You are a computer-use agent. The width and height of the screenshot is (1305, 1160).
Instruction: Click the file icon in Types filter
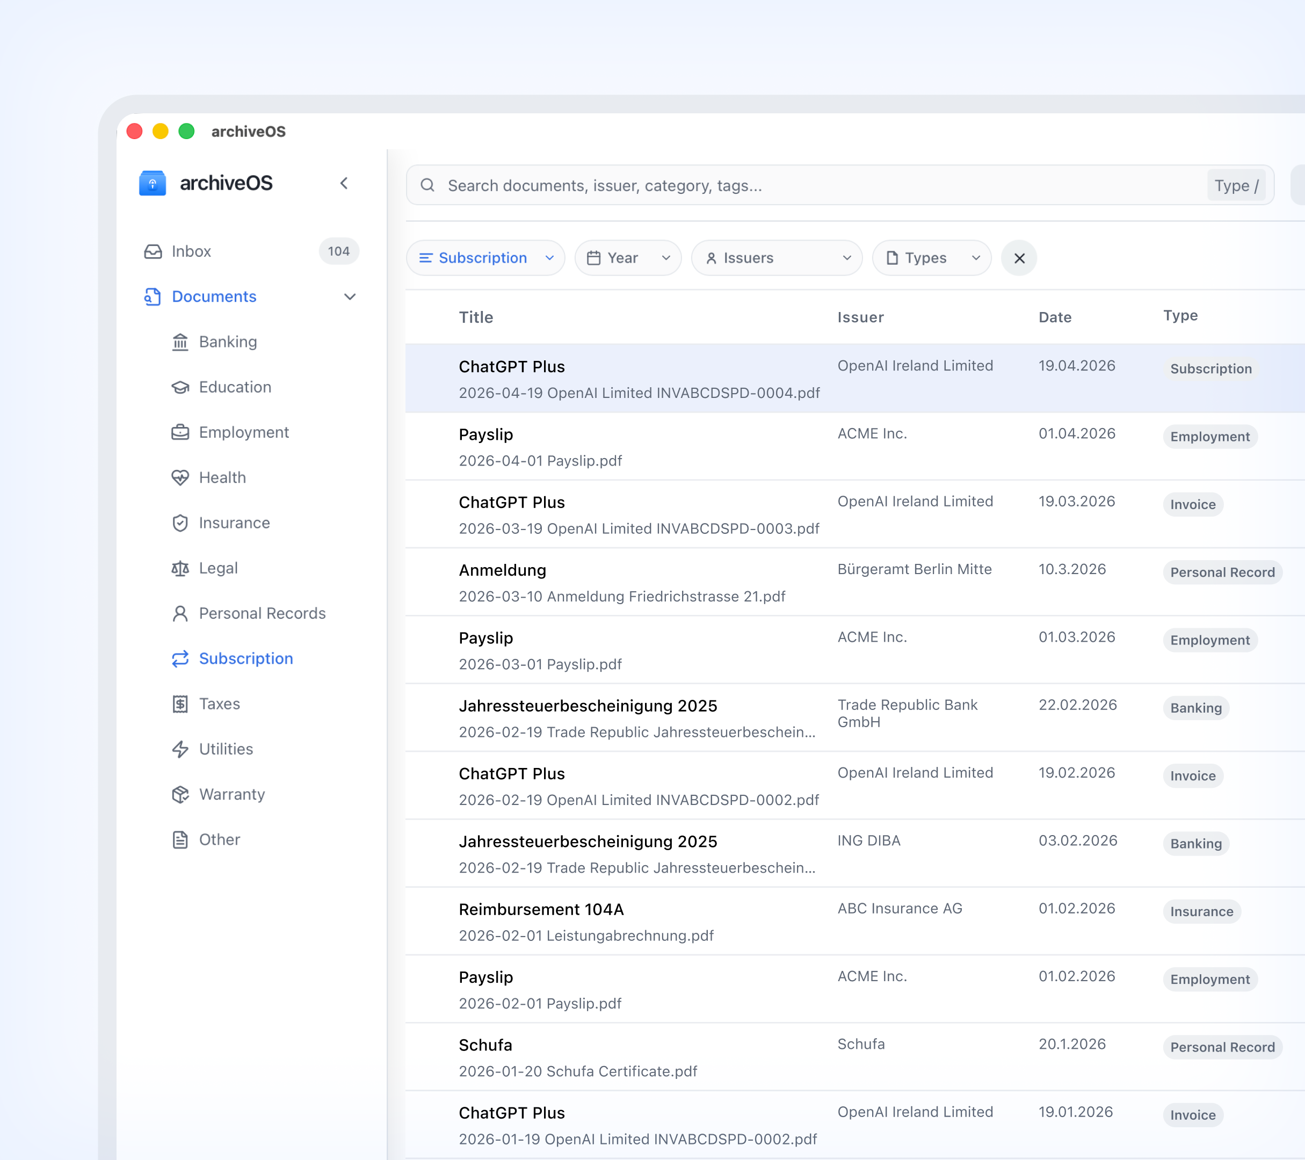[x=892, y=258]
